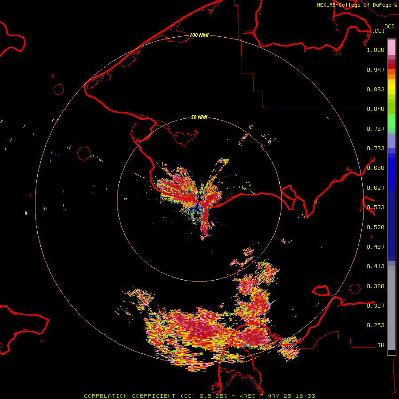Select the 0.893 scale value
The image size is (399, 399).
pyautogui.click(x=376, y=89)
